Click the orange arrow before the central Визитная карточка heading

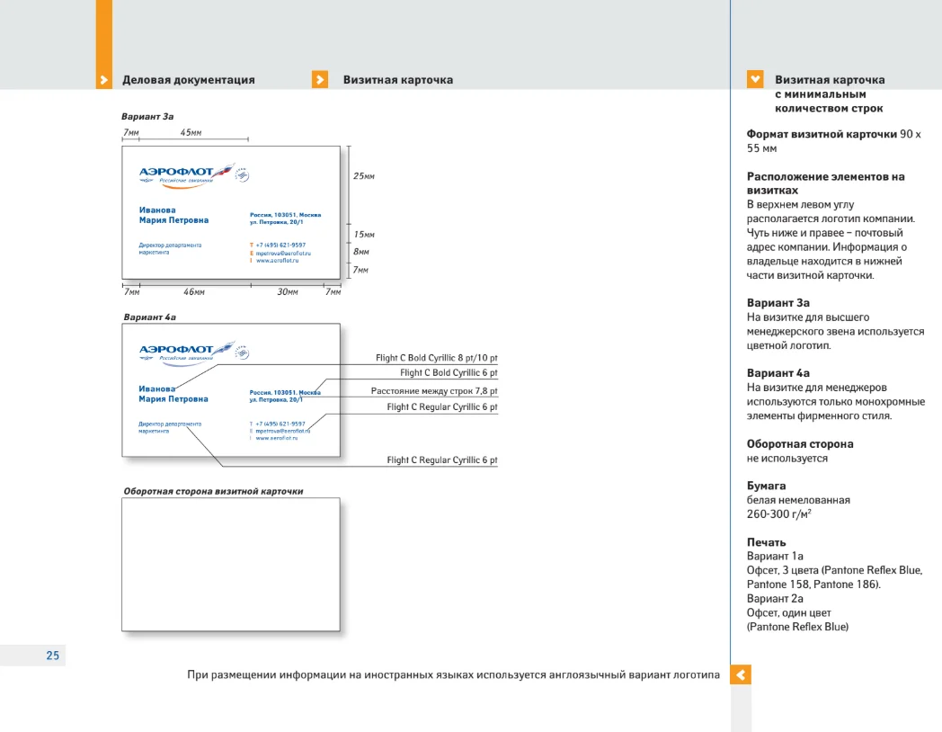[320, 79]
